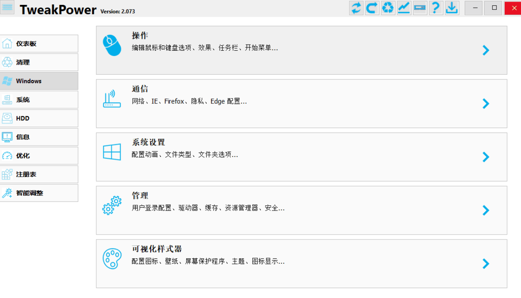Open the line chart toolbar icon
The width and height of the screenshot is (521, 298).
[x=404, y=8]
